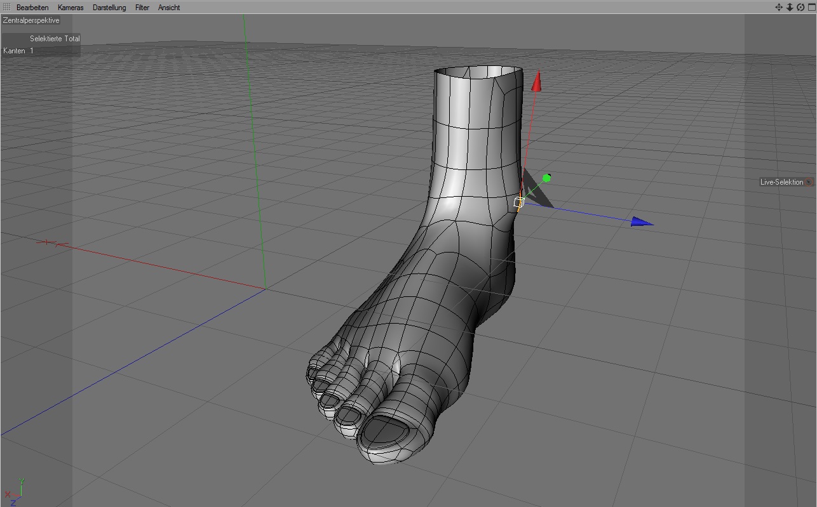Open the Filter menu
This screenshot has height=507, width=817.
(142, 8)
